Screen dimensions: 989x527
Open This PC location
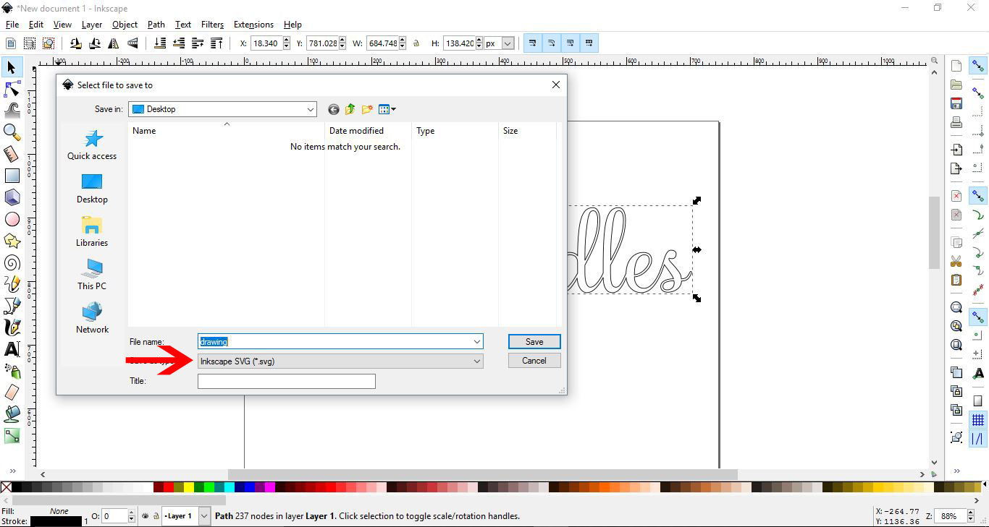point(92,275)
